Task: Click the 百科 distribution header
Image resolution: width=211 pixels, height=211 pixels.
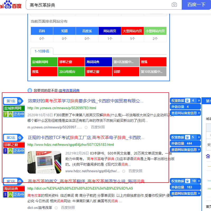Action: pos(42,31)
